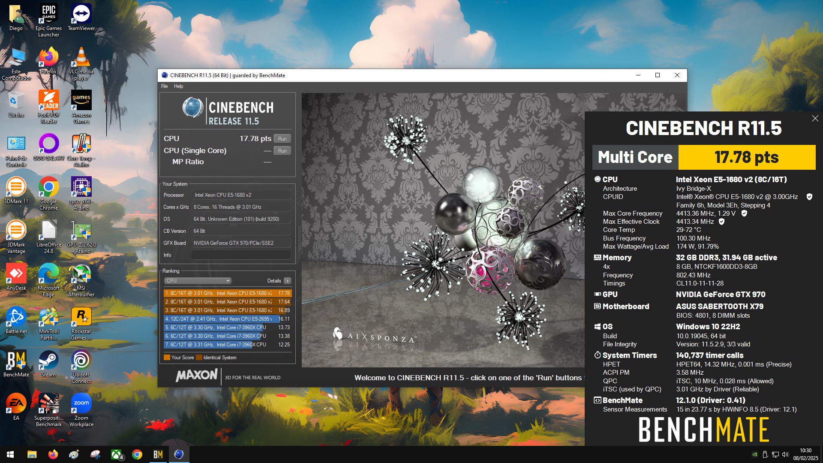Open Microsoft Edge desktop icon
Screen dimensions: 823x463
click(48, 280)
